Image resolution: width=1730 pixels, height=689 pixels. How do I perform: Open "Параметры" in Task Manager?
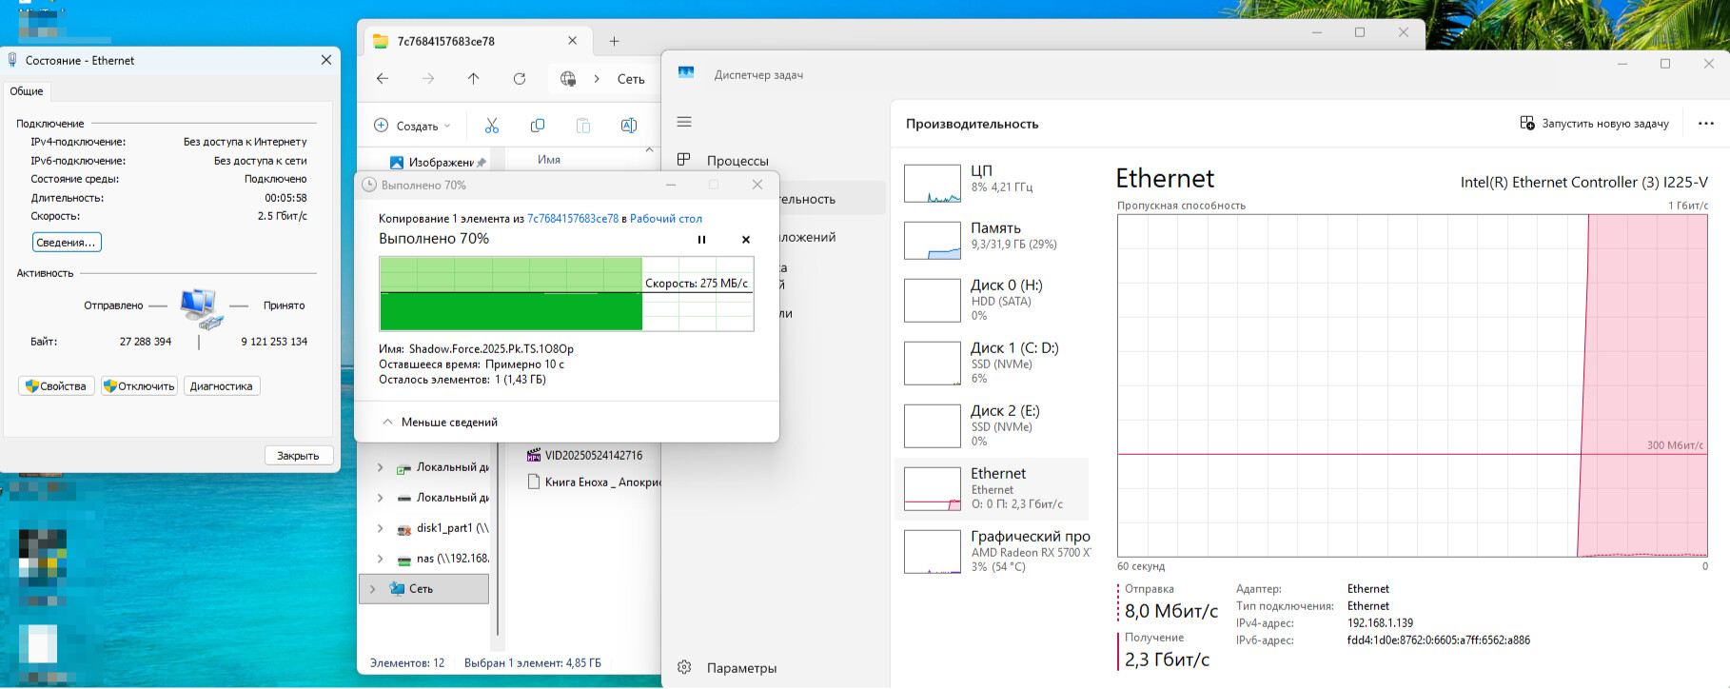(x=740, y=668)
